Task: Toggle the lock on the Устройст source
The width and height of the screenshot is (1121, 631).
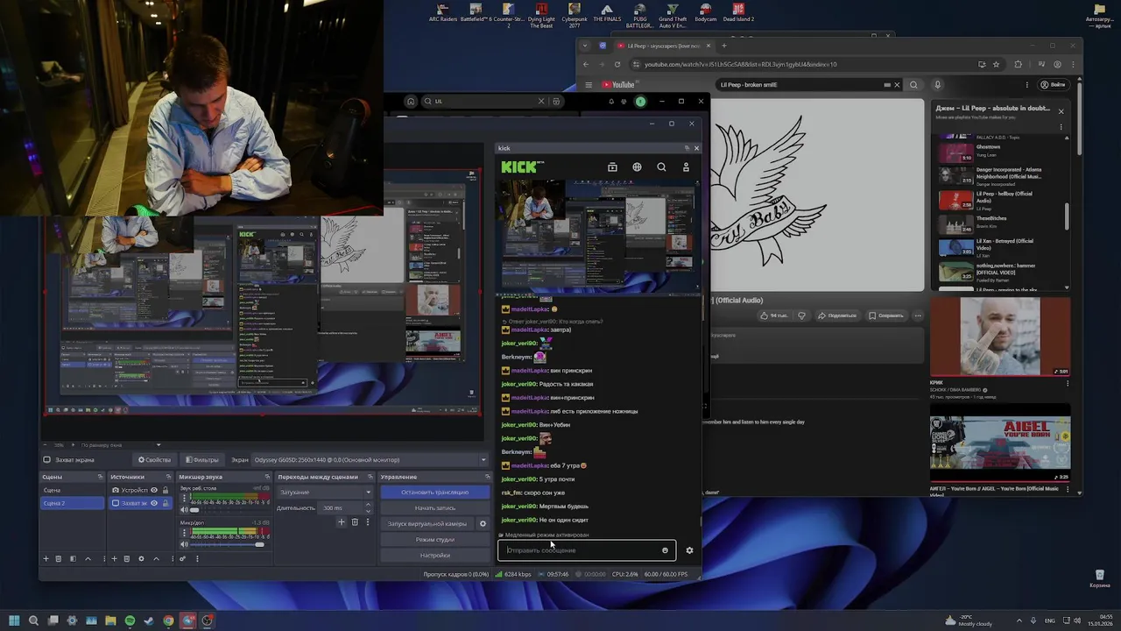Action: (165, 490)
